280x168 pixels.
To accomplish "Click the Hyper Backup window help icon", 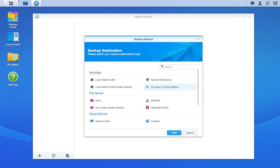I will 233,16.
